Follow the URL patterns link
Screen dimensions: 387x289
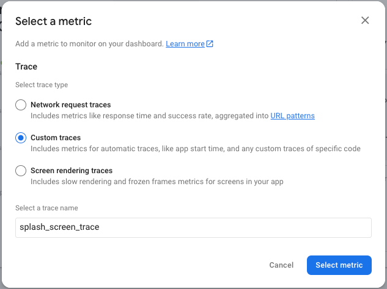click(x=292, y=116)
